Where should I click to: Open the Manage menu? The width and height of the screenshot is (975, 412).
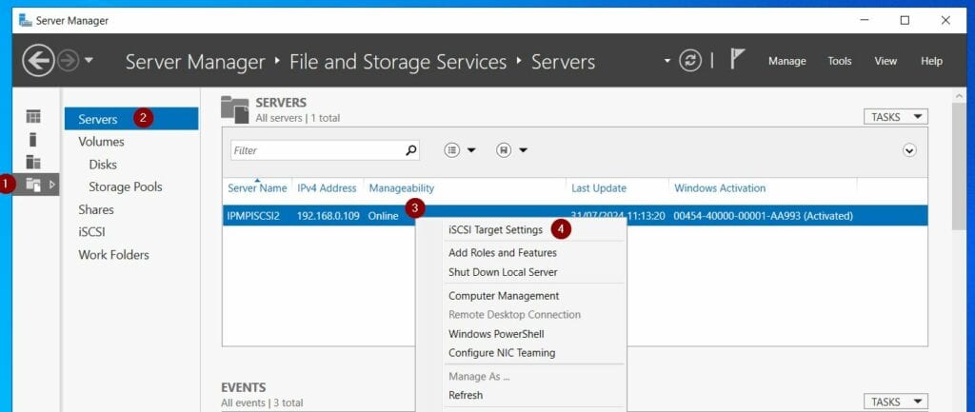tap(786, 61)
